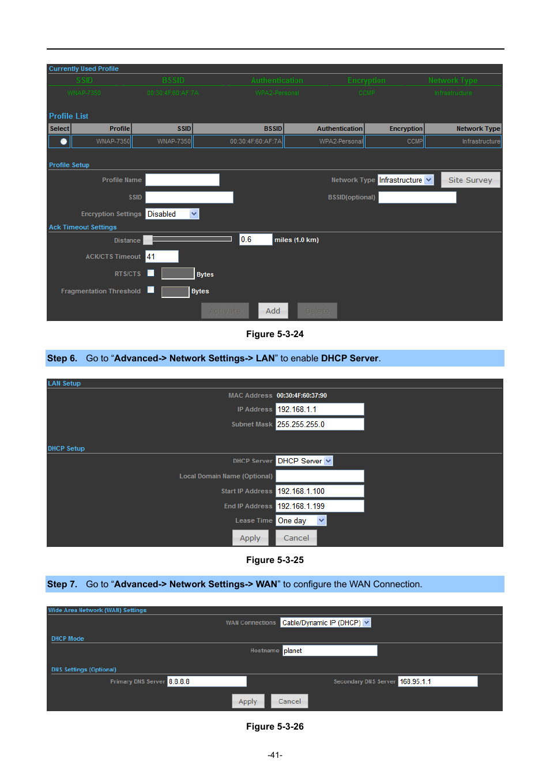Click the Site Survey button
Viewport: 550px width, 778px height.
[x=470, y=180]
